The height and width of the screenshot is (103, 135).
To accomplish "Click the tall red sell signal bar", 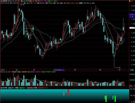I will 68,92.
